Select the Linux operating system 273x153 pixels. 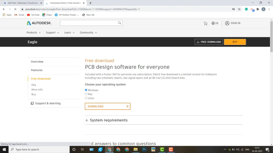pos(86,98)
